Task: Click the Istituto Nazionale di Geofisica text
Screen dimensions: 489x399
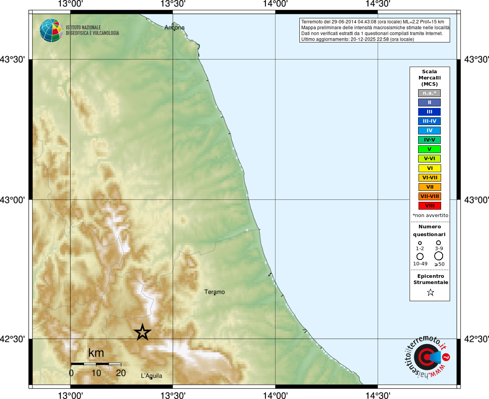Action: 92,30
